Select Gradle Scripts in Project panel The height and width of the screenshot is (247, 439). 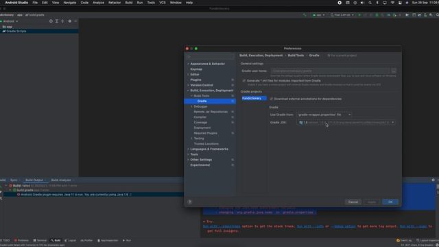click(x=16, y=31)
